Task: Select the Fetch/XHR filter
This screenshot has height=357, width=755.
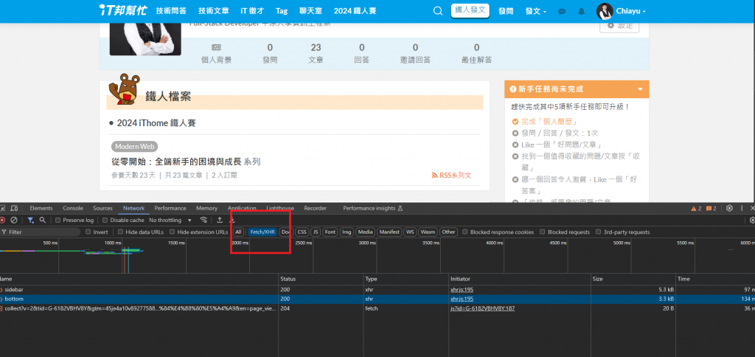Action: (262, 232)
